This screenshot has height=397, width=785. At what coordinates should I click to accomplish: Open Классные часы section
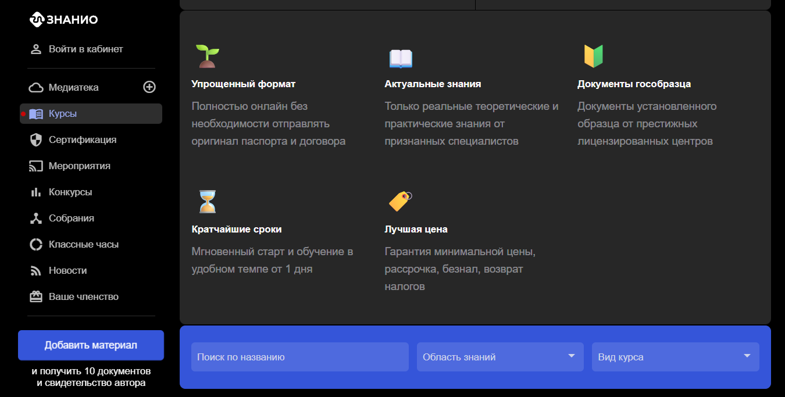click(83, 245)
